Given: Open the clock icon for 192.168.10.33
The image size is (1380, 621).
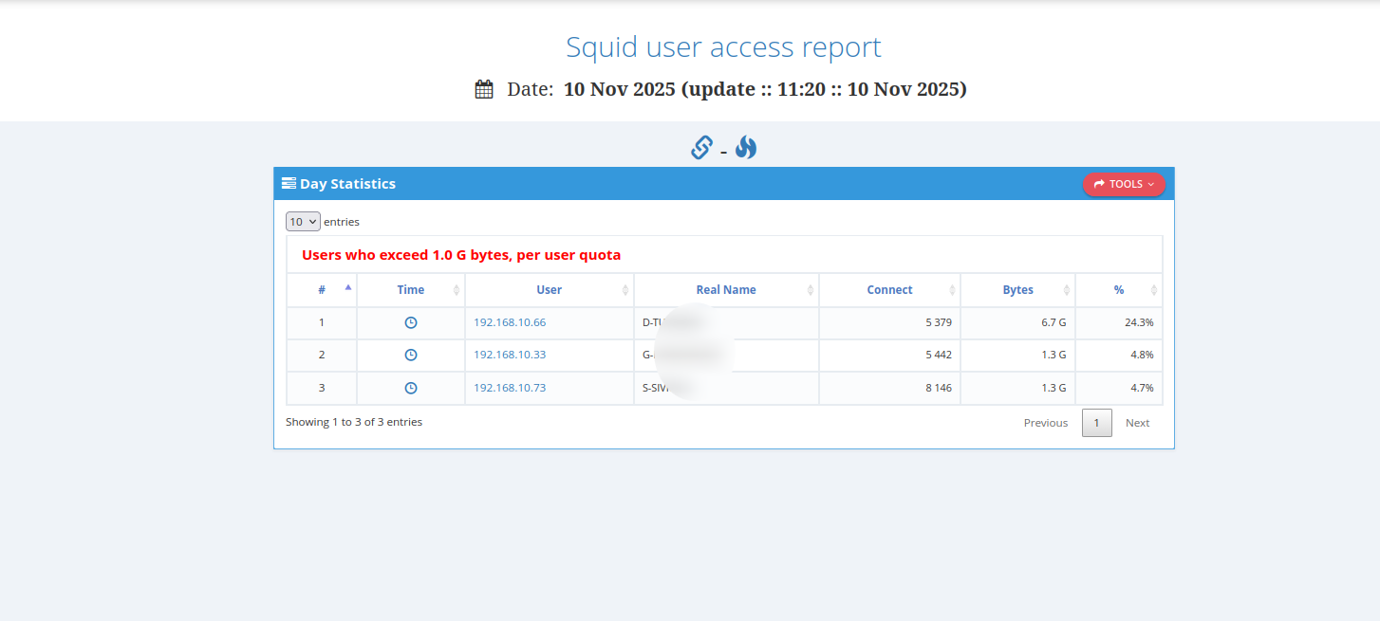Looking at the screenshot, I should click(x=411, y=355).
